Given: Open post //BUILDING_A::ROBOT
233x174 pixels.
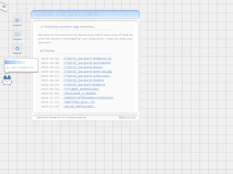Looking at the screenshot, I should [80, 94].
